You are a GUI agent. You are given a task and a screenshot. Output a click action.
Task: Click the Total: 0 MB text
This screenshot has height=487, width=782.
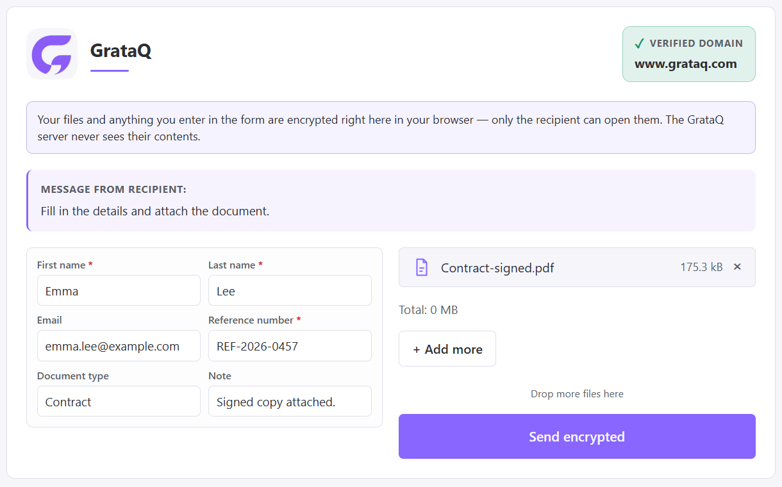pos(428,310)
